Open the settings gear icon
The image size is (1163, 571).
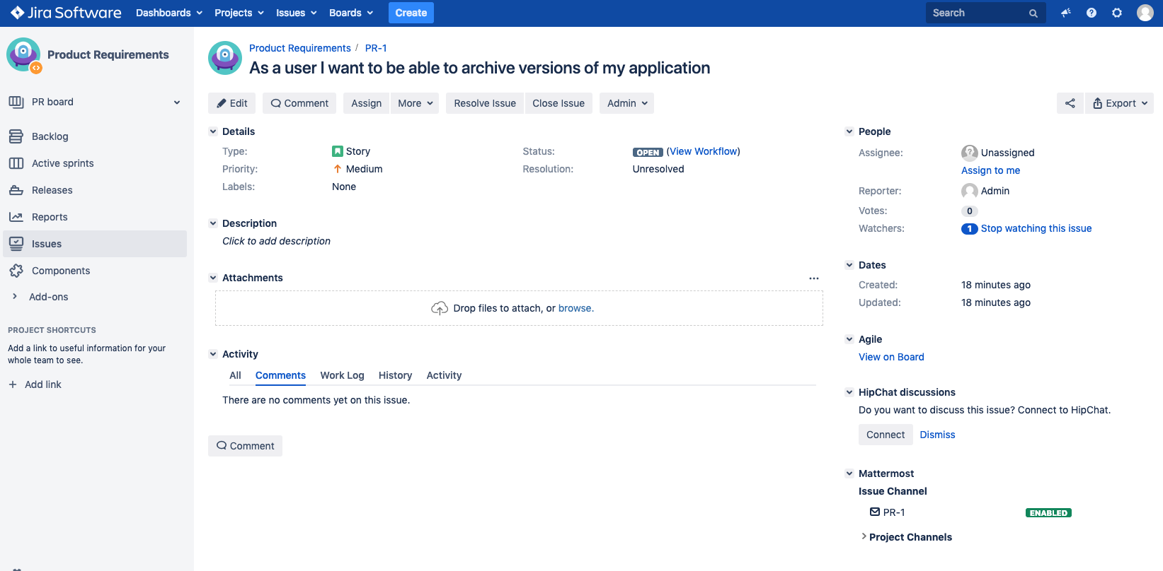(1117, 13)
